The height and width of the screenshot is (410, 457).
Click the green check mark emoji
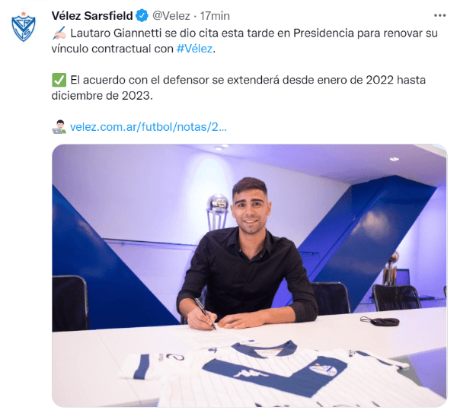pos(59,80)
